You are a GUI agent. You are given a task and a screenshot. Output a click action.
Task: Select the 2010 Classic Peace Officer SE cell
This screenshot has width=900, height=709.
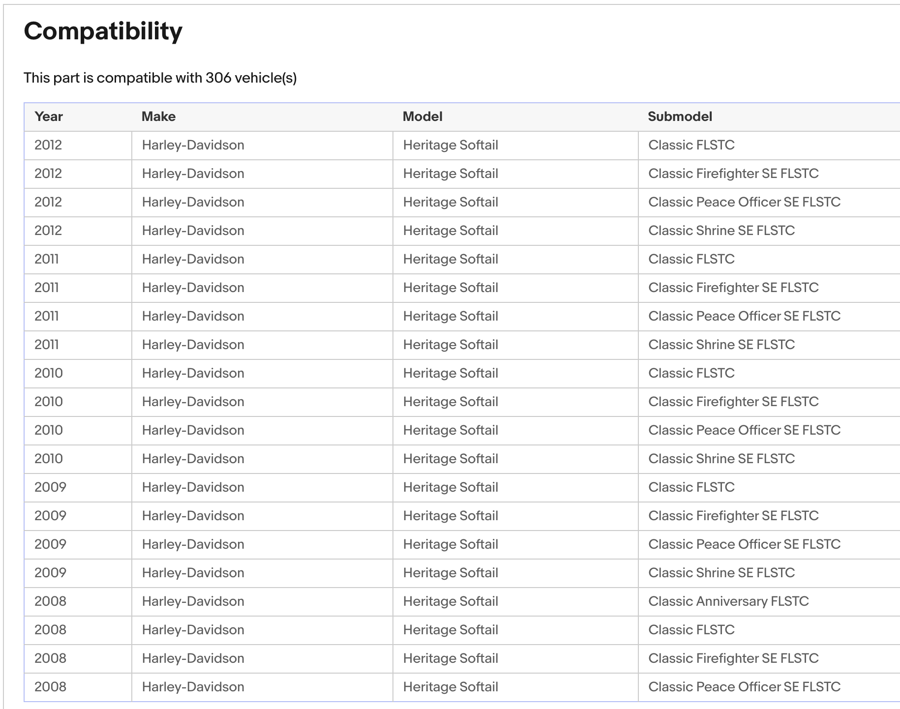click(x=744, y=430)
